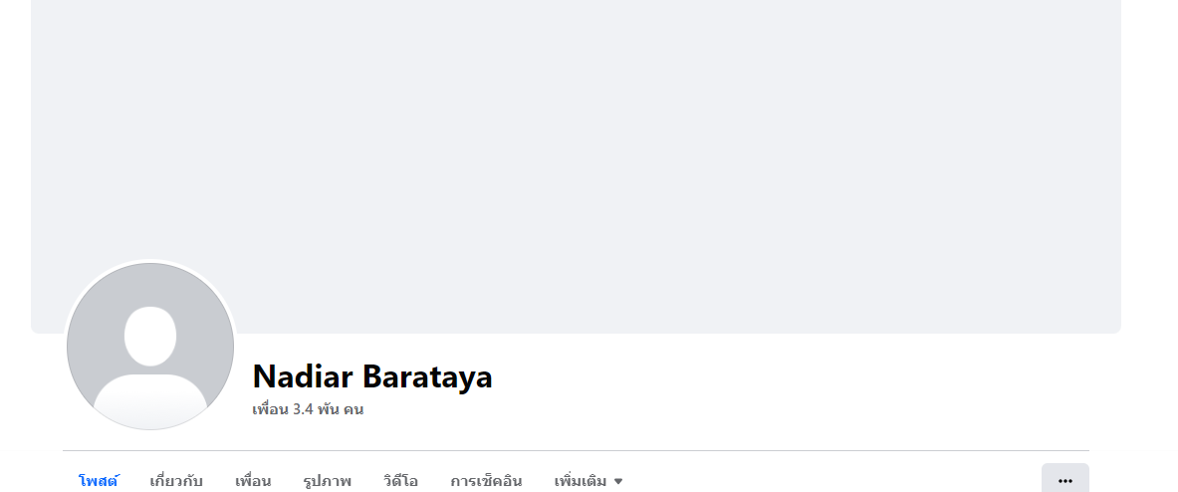1178x492 pixels.
Task: Go to the รูปภาพ tab
Action: pos(327,481)
